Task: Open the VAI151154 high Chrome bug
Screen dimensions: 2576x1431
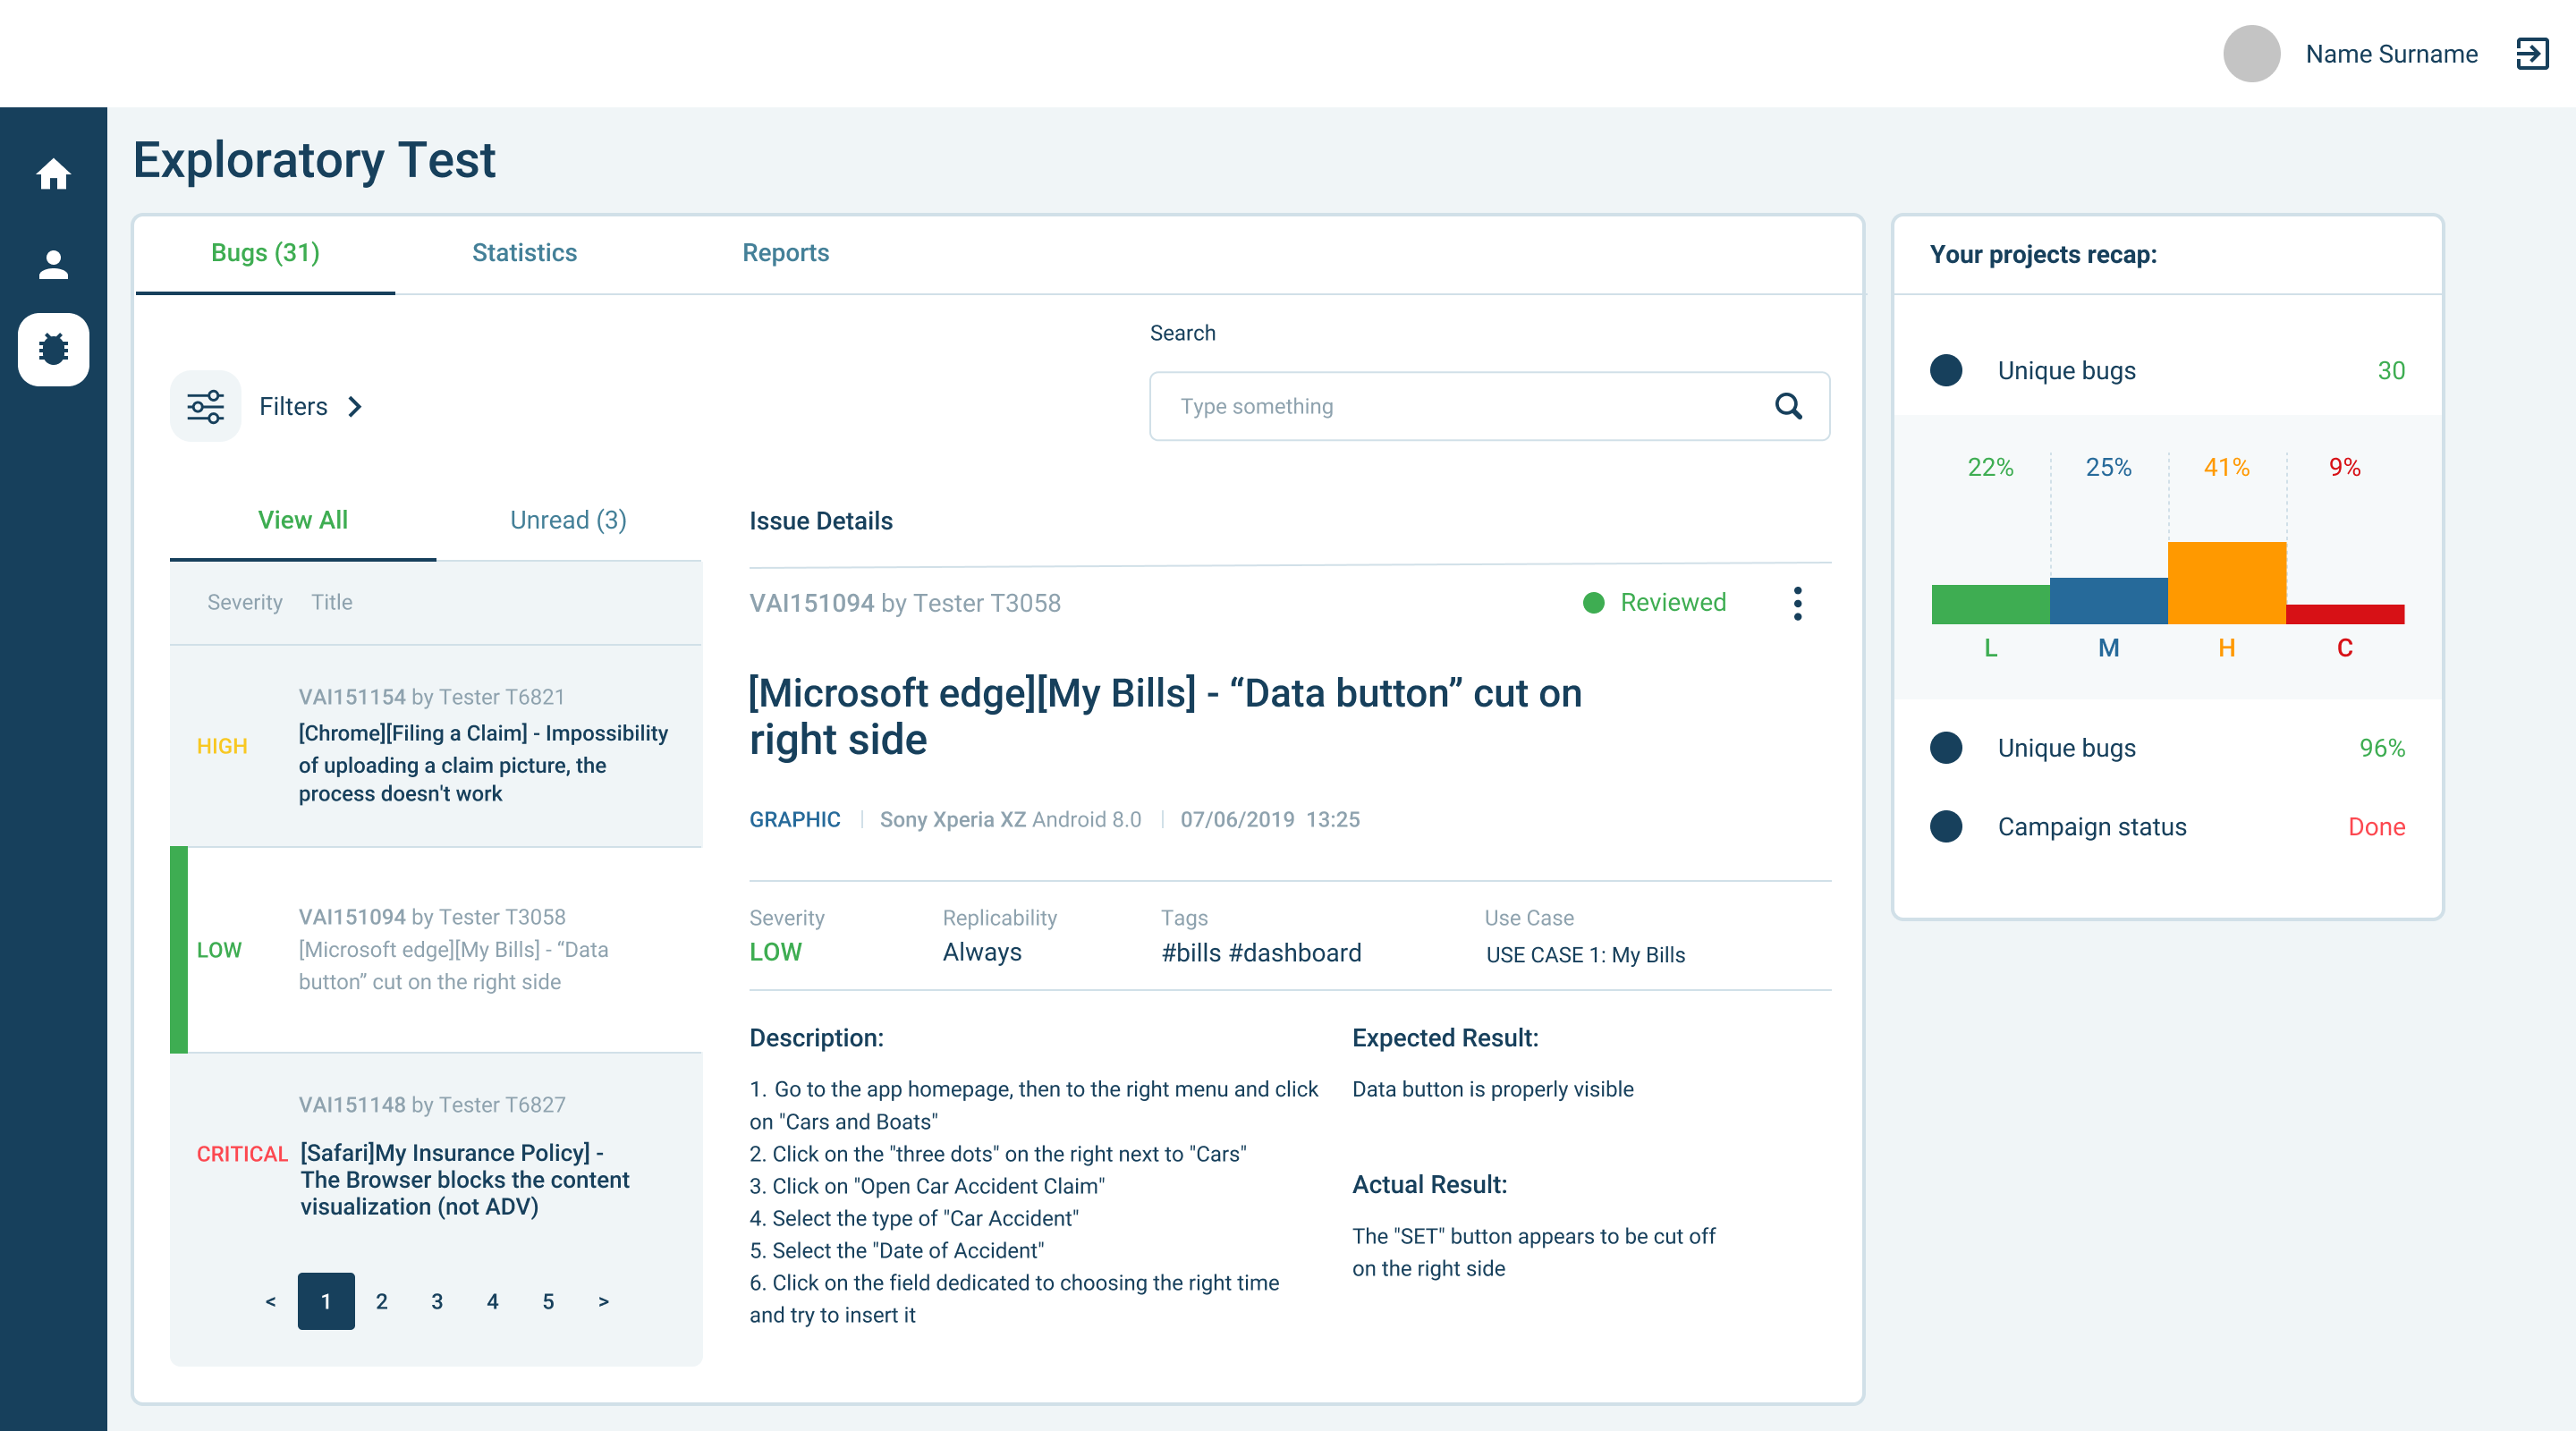Action: [483, 762]
